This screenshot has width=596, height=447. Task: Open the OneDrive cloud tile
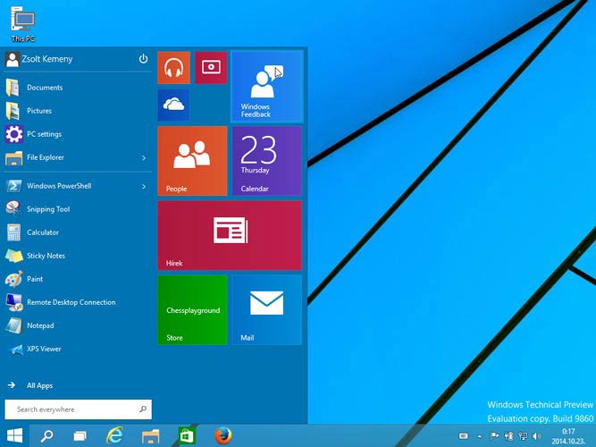[x=173, y=105]
